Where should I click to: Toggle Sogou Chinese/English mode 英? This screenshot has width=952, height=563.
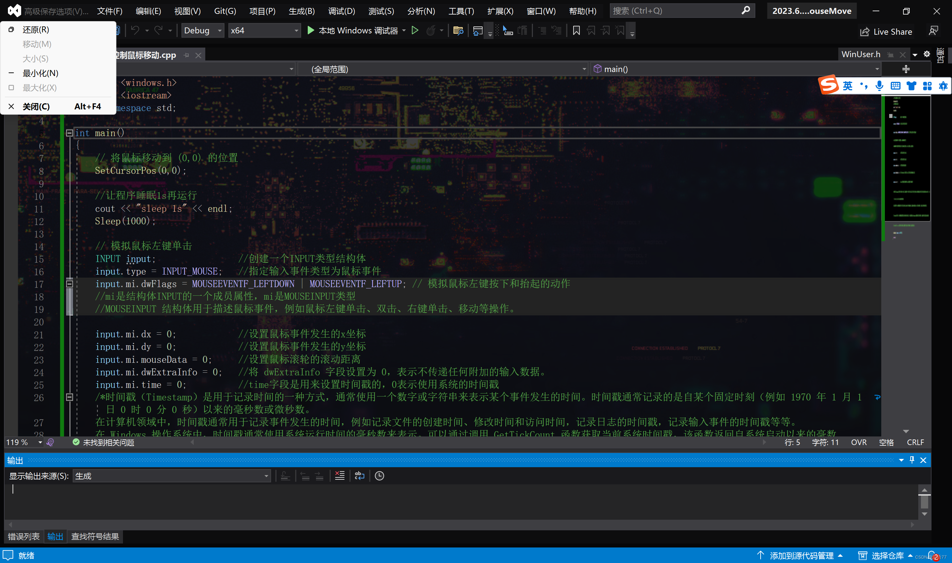847,86
